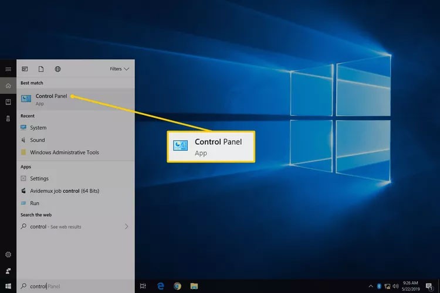Click the Settings gear in search sidebar
The width and height of the screenshot is (440, 293).
click(x=8, y=255)
